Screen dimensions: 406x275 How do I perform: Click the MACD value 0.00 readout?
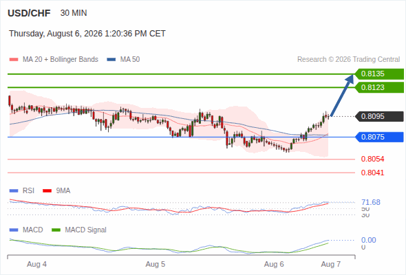[x=369, y=240]
